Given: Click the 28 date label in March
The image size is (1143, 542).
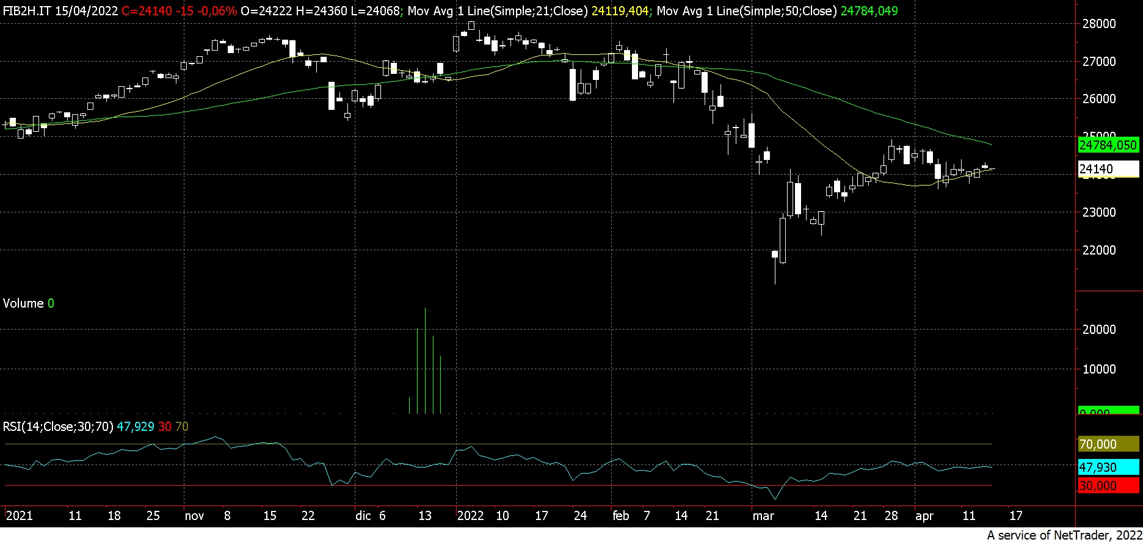Looking at the screenshot, I should pyautogui.click(x=891, y=516).
